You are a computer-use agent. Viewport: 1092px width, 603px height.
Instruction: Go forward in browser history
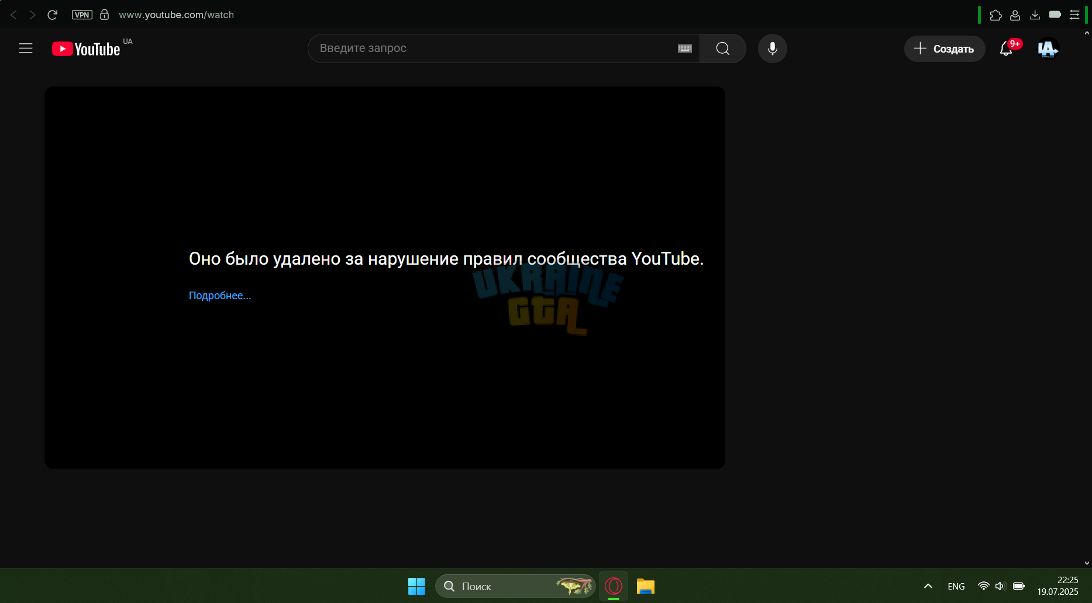[33, 15]
